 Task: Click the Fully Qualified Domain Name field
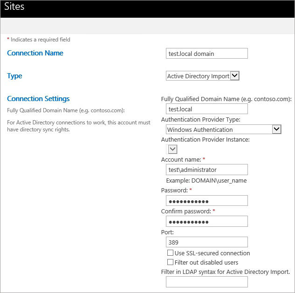tap(207, 109)
